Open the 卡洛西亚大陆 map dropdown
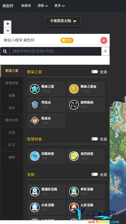Screen dimensions: 126x224 click(x=63, y=21)
